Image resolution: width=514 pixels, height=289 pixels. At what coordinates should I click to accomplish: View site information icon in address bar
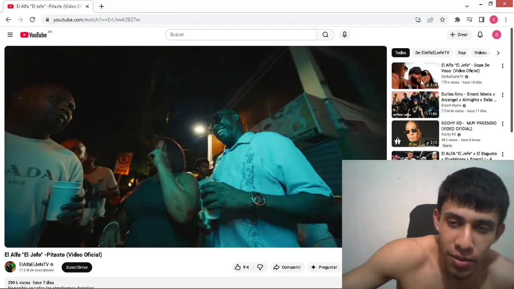(x=47, y=19)
